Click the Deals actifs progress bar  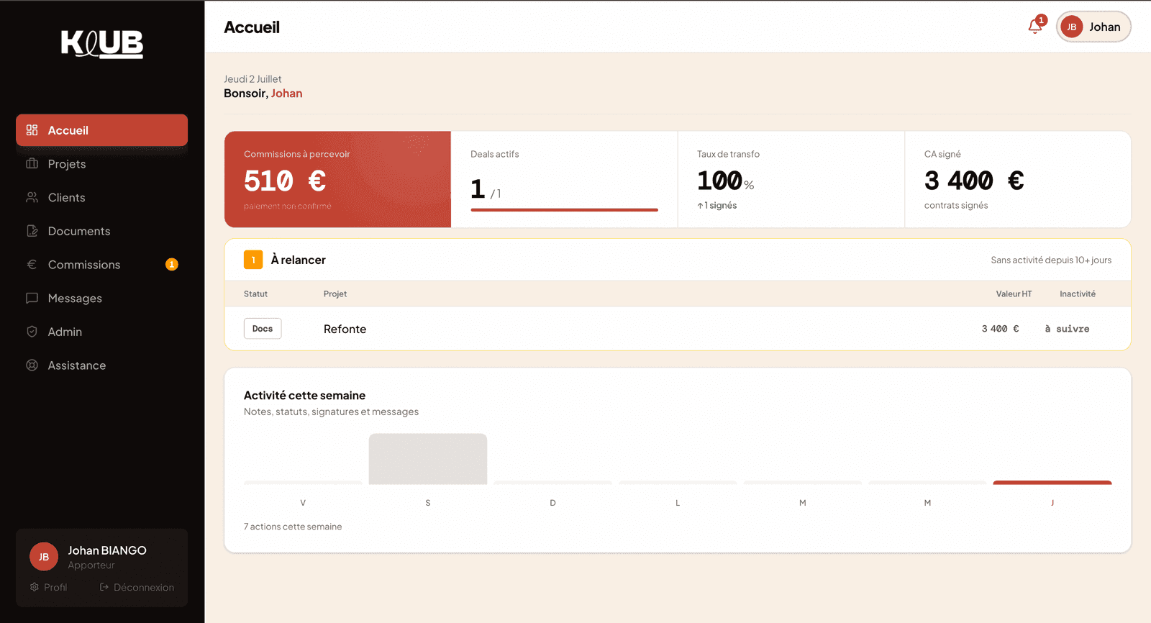coord(564,210)
